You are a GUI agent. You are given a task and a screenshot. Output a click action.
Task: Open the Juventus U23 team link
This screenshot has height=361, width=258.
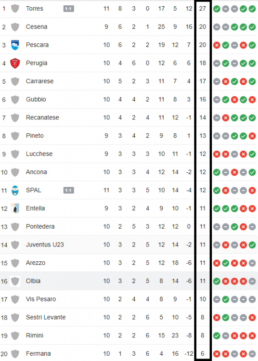45,245
